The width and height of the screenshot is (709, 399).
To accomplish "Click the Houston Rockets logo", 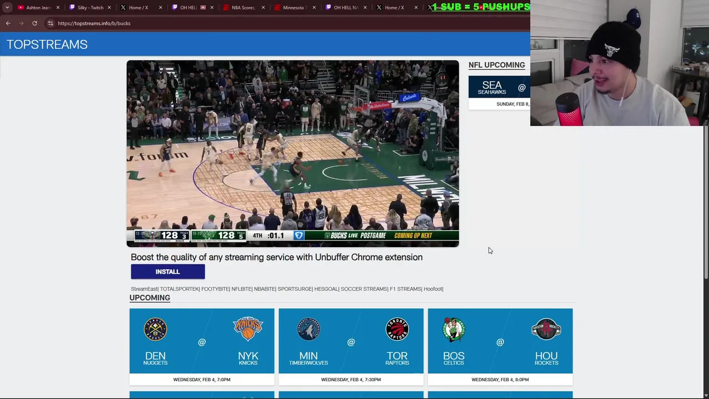I will click(x=546, y=329).
